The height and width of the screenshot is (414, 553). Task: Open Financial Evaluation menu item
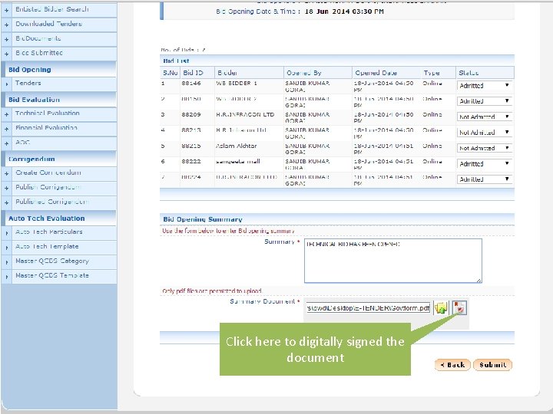[46, 128]
